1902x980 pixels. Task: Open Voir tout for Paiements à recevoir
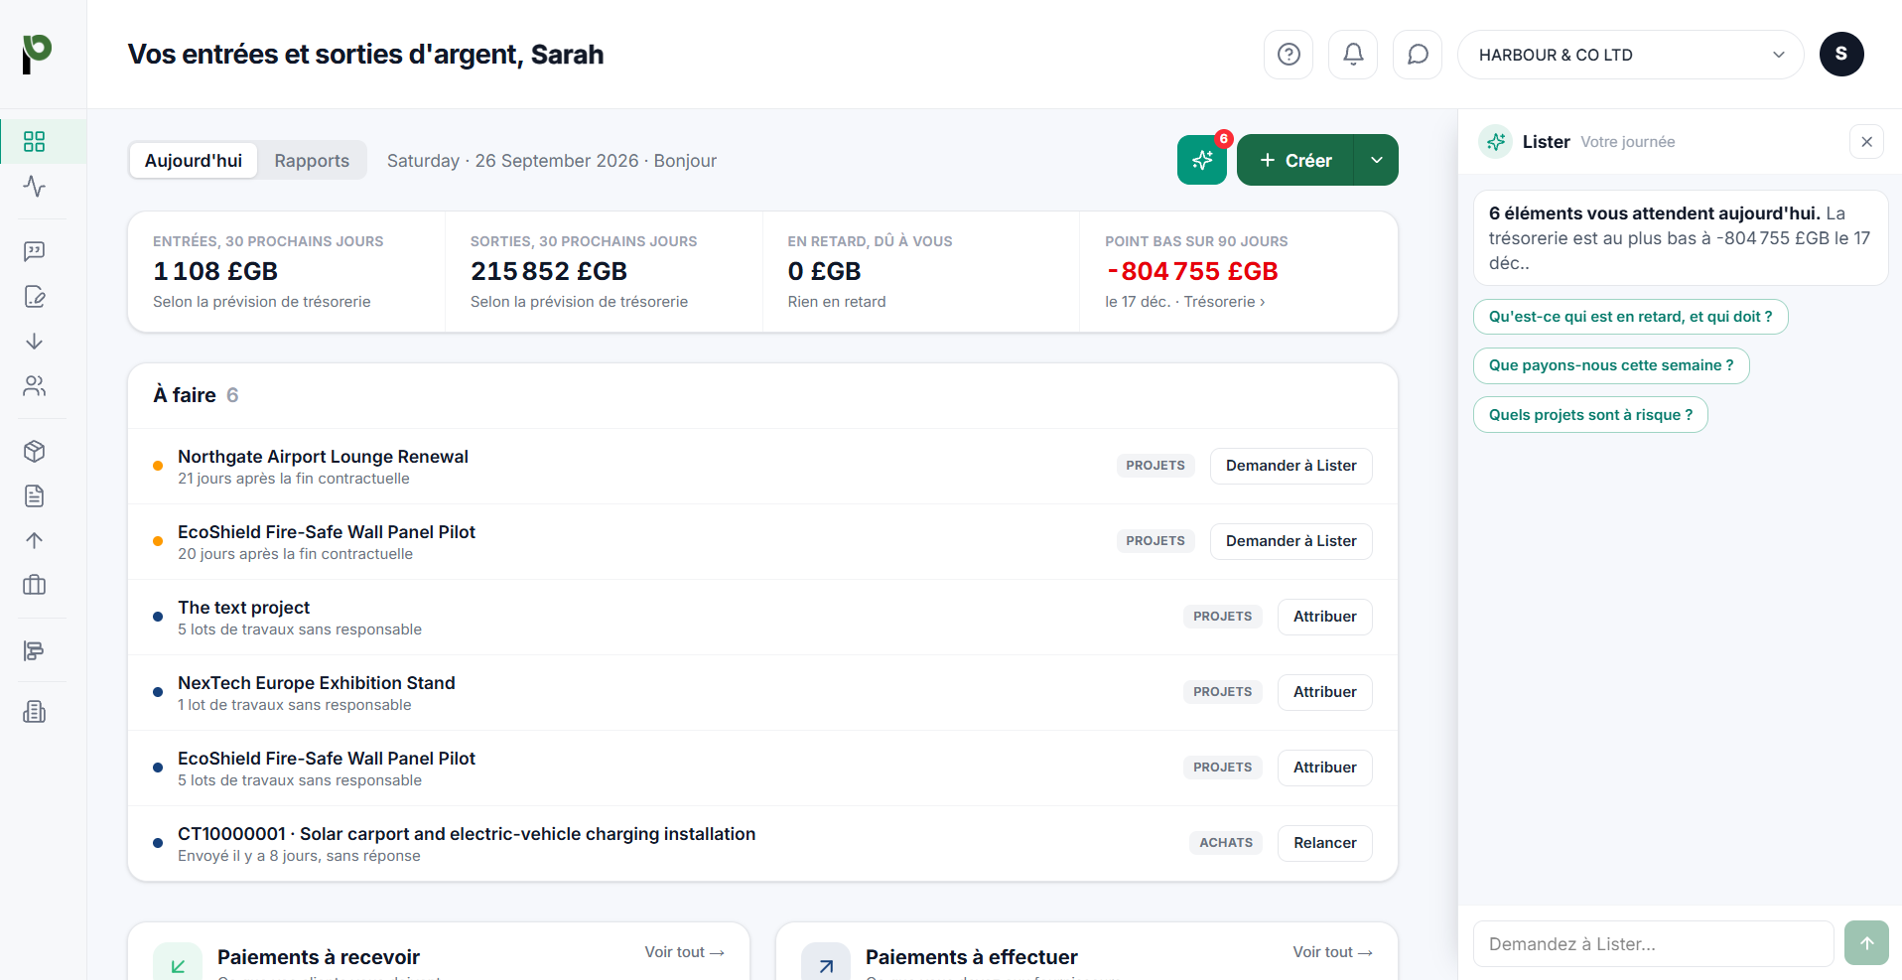point(685,952)
